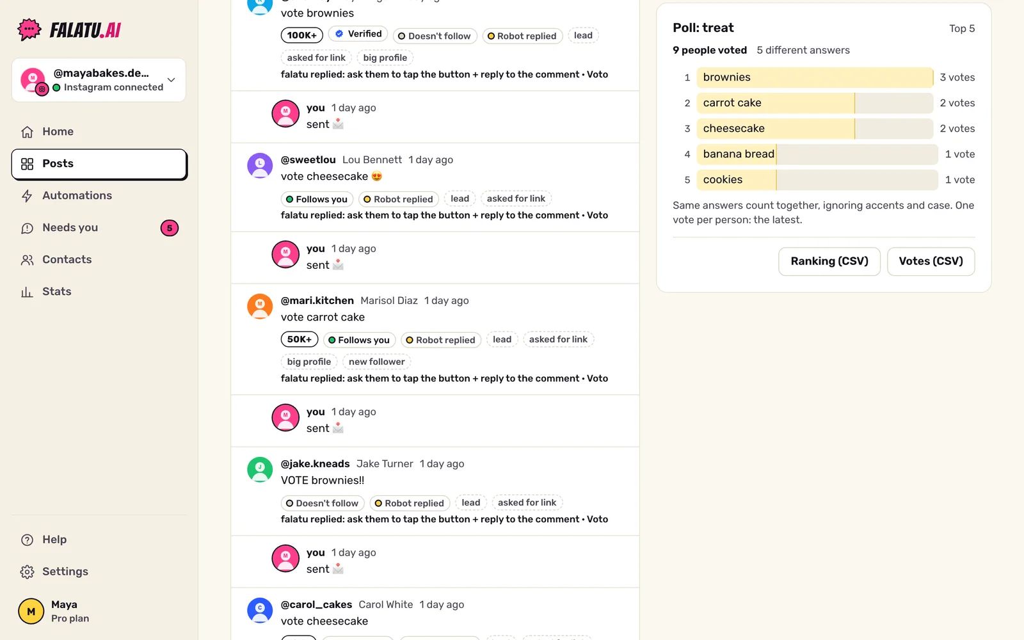This screenshot has height=640, width=1024.
Task: Select the cheesecake poll row
Action: [x=824, y=129]
